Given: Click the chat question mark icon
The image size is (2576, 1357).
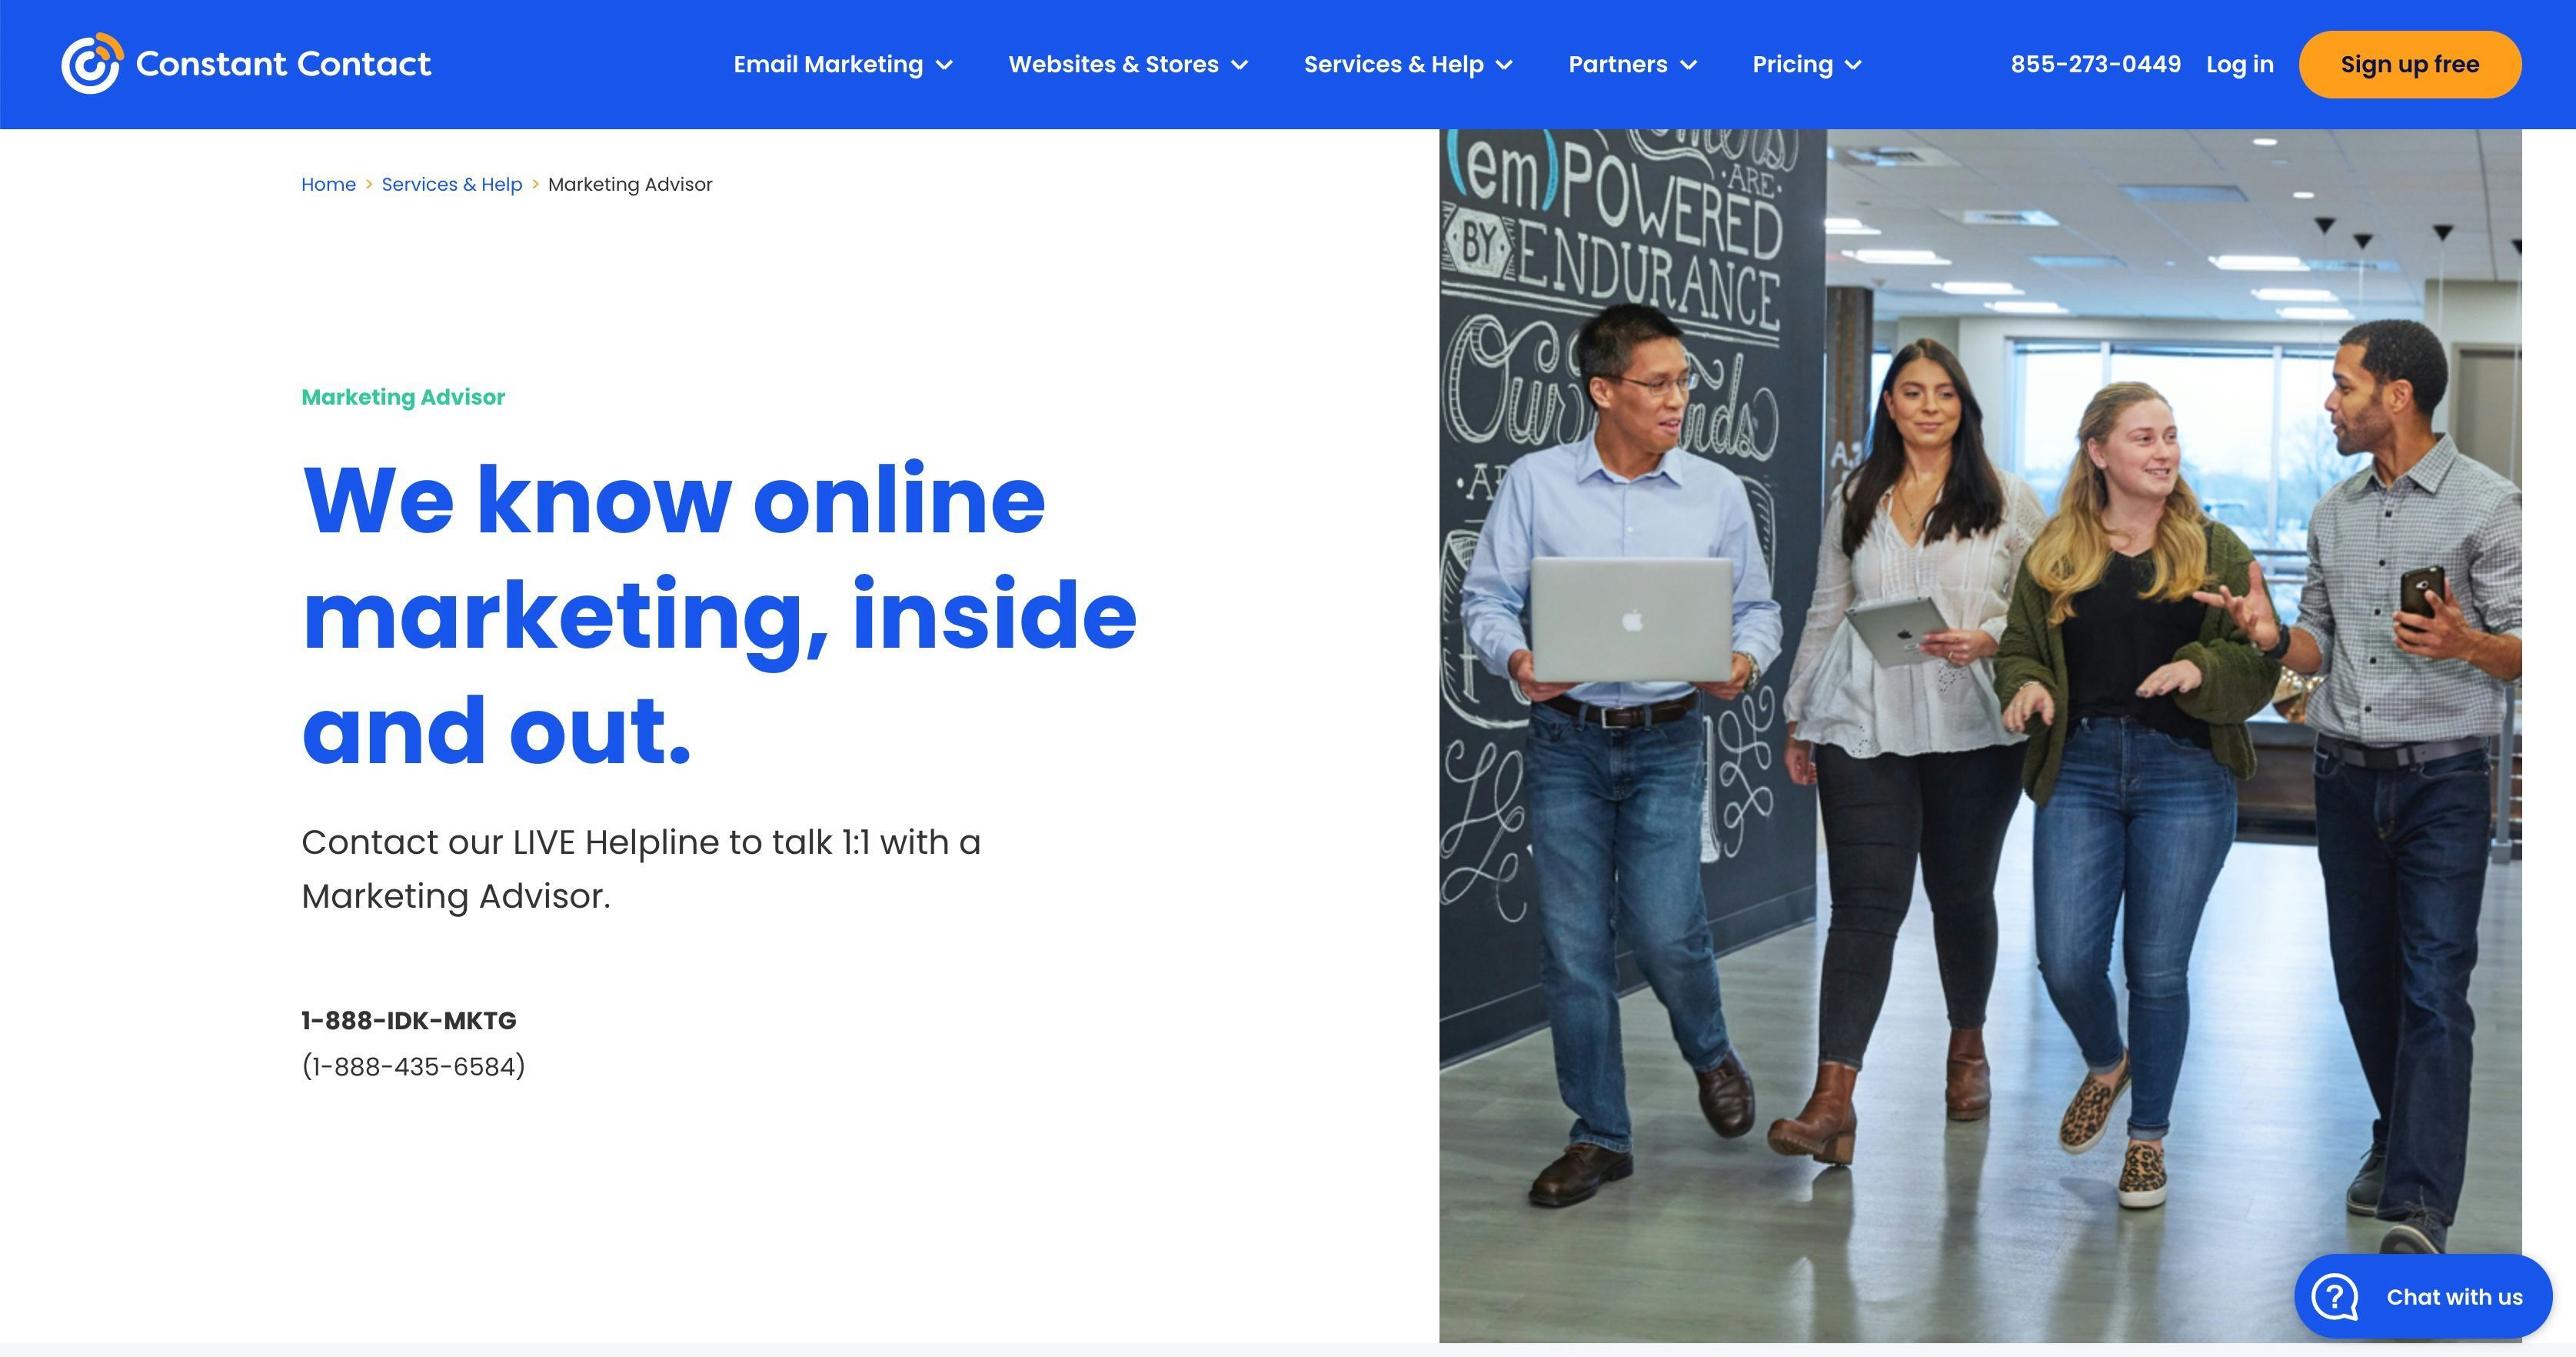Looking at the screenshot, I should (2335, 1297).
